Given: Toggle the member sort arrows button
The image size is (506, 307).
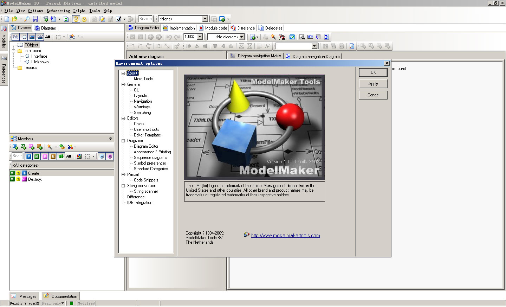Looking at the screenshot, I should (61, 156).
